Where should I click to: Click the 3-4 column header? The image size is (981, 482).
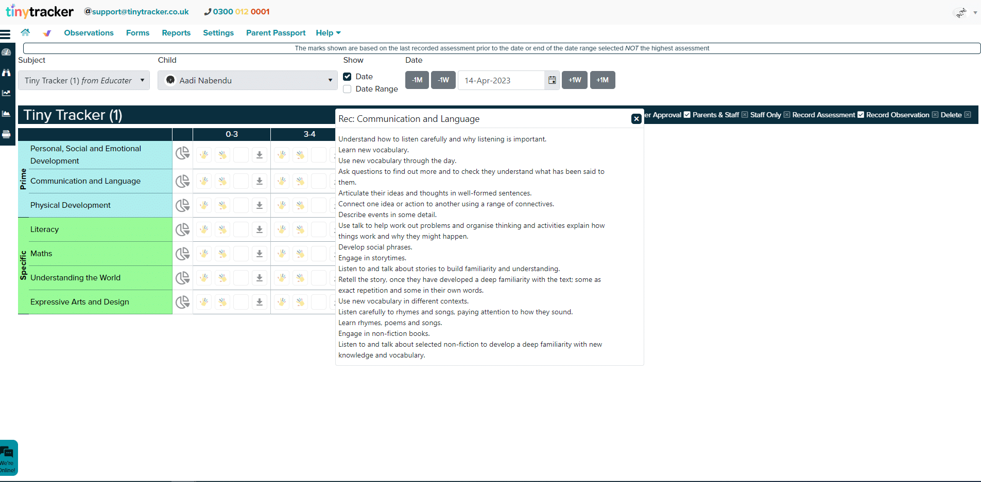[309, 134]
